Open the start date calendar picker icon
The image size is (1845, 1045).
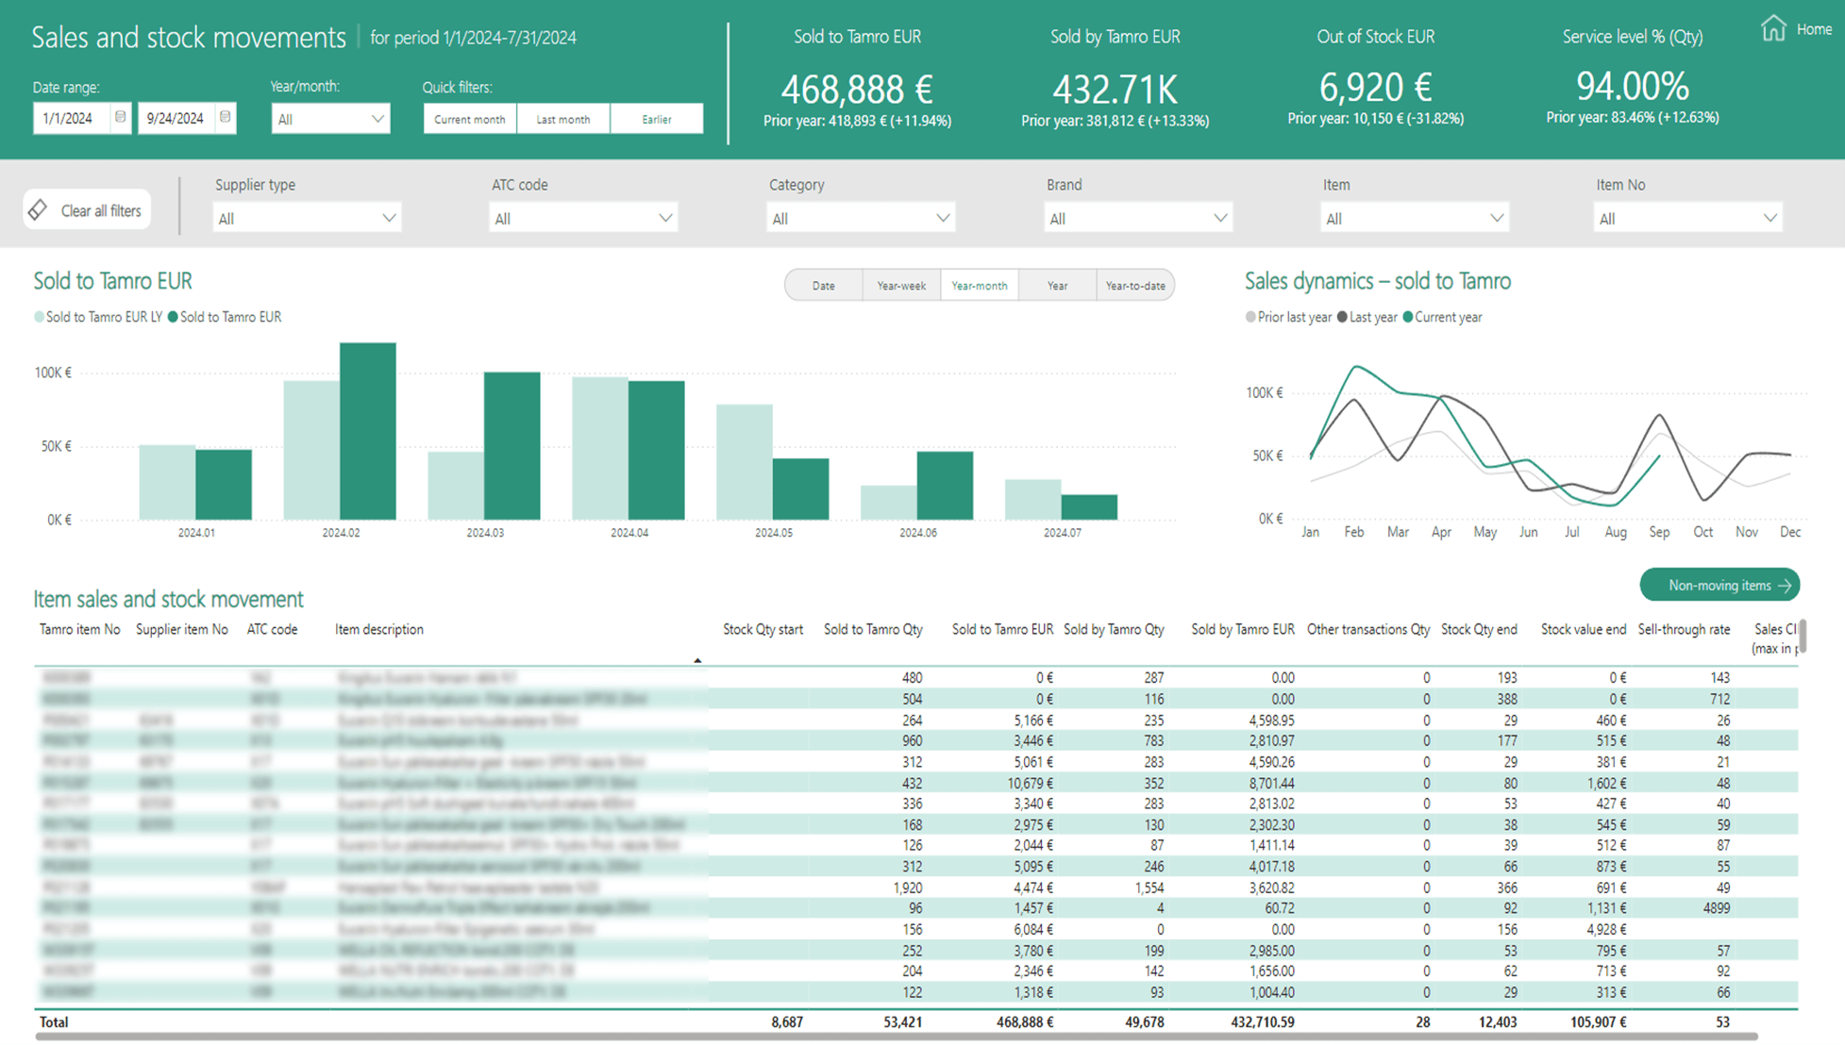(120, 118)
